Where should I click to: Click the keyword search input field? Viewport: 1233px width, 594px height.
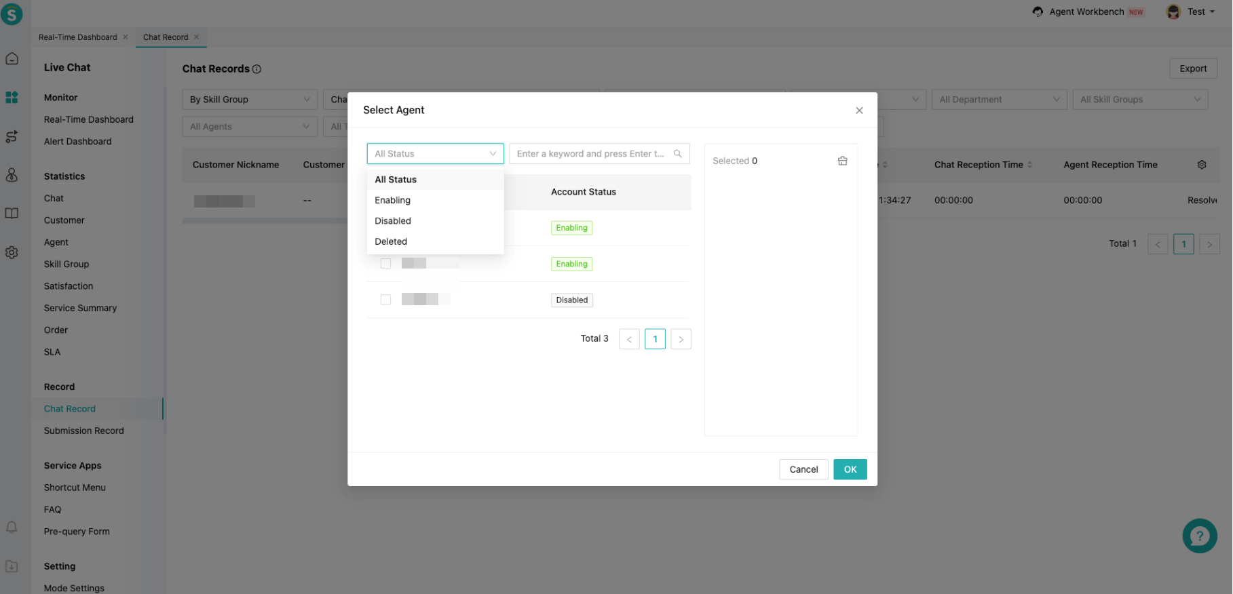590,154
